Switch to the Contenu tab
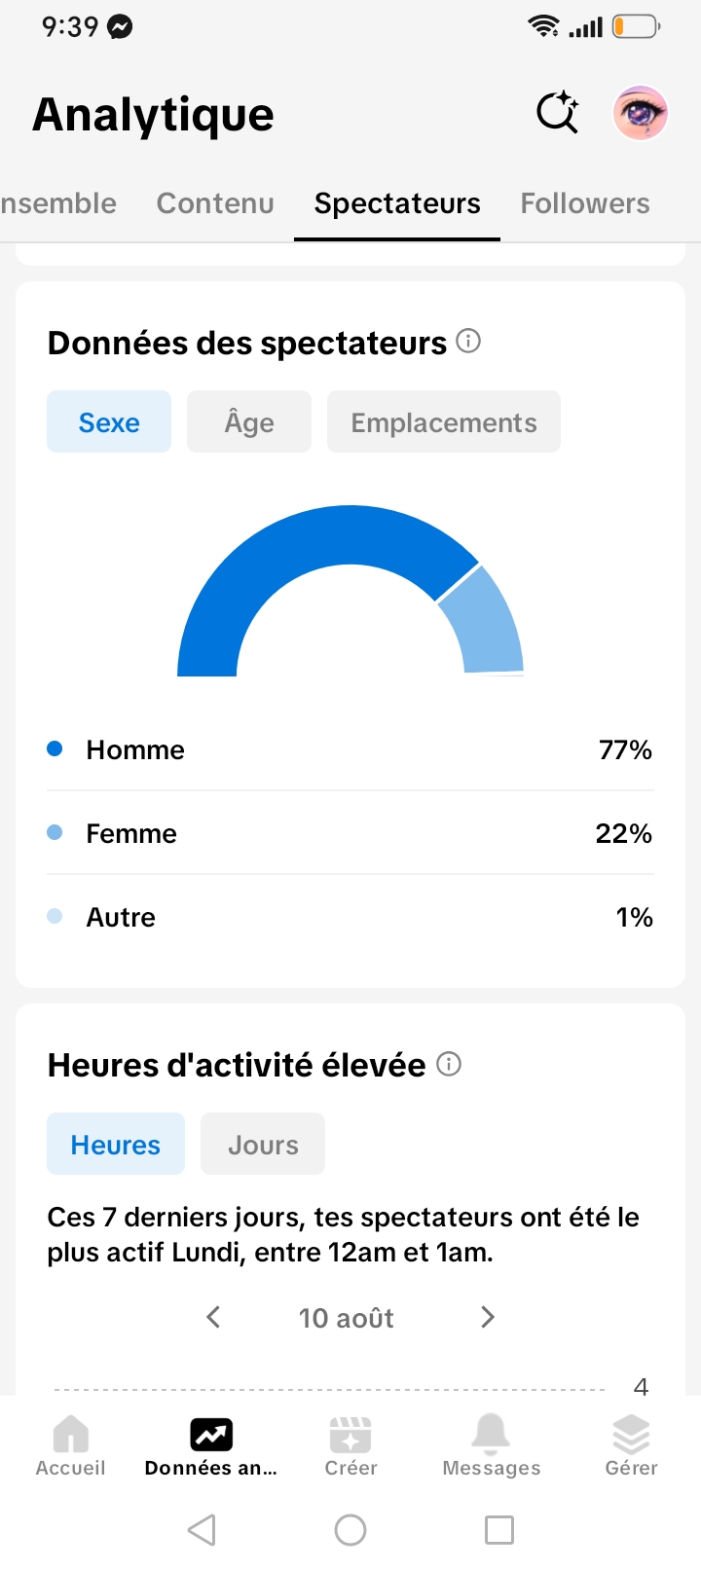 pyautogui.click(x=215, y=202)
